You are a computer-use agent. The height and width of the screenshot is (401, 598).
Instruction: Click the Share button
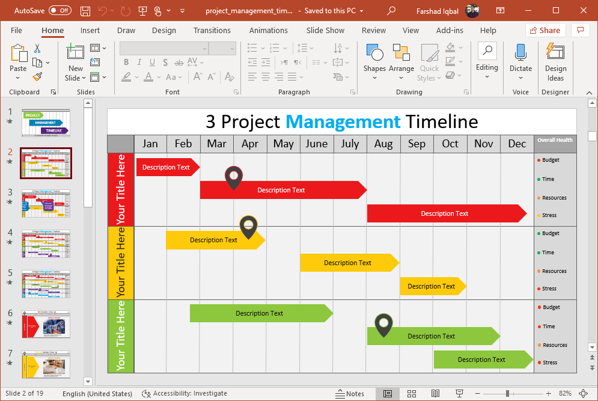point(545,30)
